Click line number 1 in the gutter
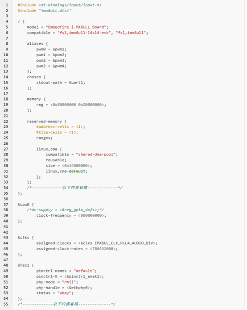The width and height of the screenshot is (247, 310). coord(7,5)
